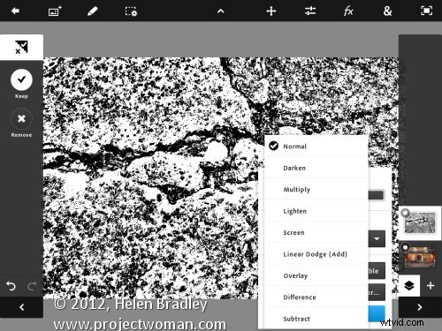442x331 pixels.
Task: Toggle fullscreen view icon
Action: [x=426, y=11]
